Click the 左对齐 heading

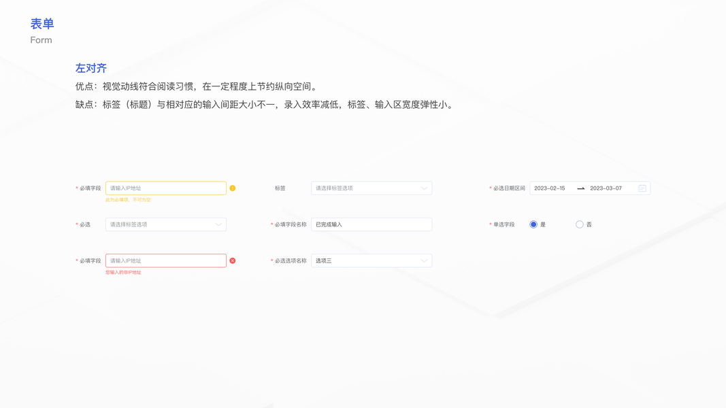[x=90, y=69]
